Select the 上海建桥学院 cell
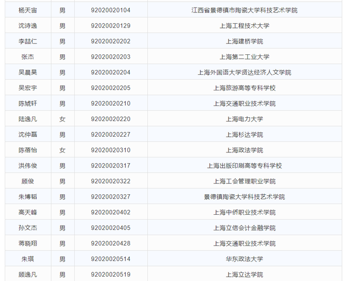The image size is (344, 281). [245, 41]
